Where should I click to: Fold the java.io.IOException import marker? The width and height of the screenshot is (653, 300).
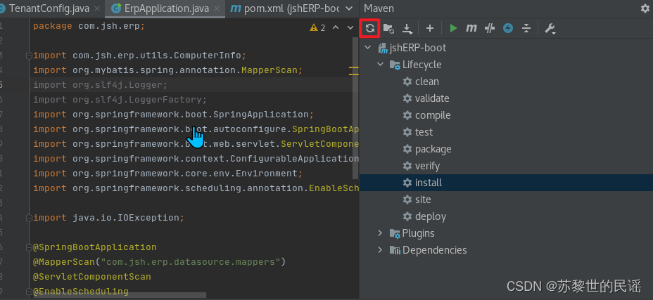tap(29, 218)
